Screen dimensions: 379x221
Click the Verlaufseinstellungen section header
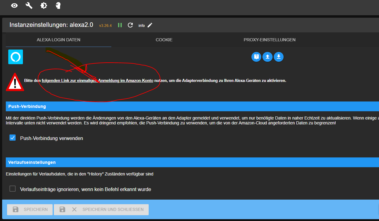192,162
